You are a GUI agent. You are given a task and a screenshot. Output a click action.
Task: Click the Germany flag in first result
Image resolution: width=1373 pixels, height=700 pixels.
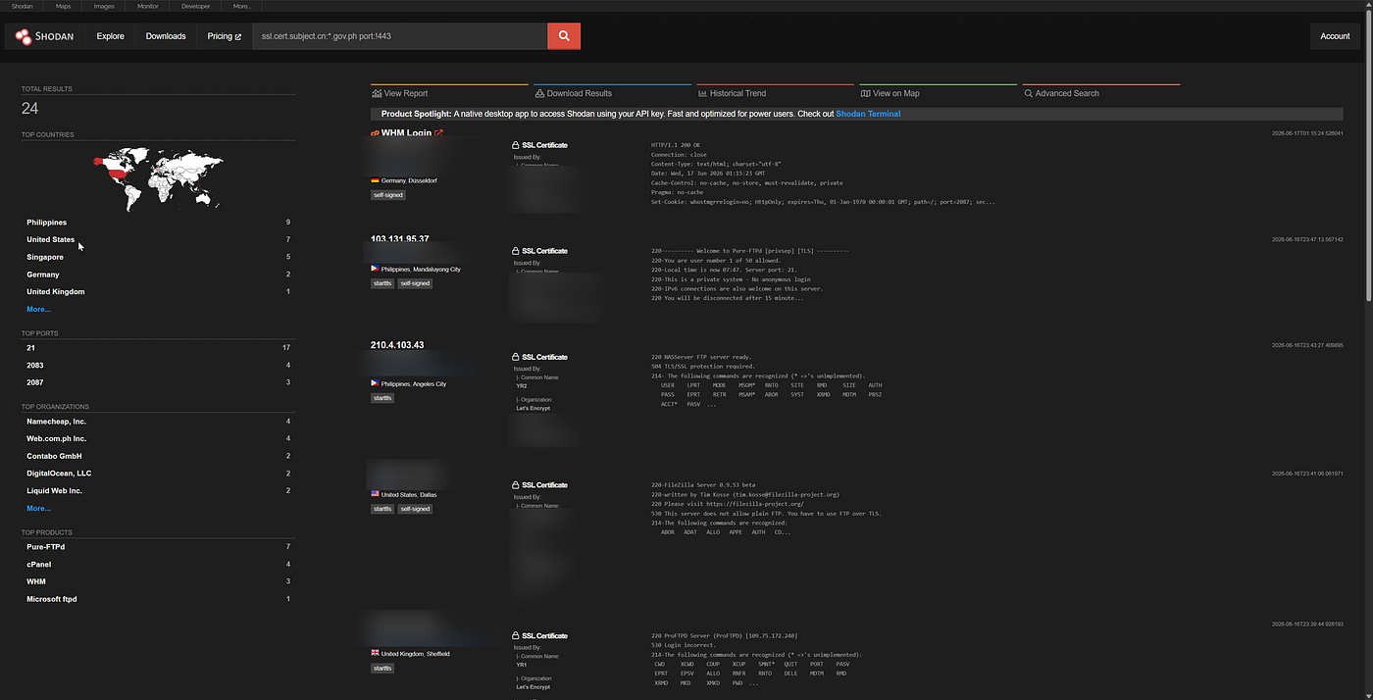tap(375, 180)
